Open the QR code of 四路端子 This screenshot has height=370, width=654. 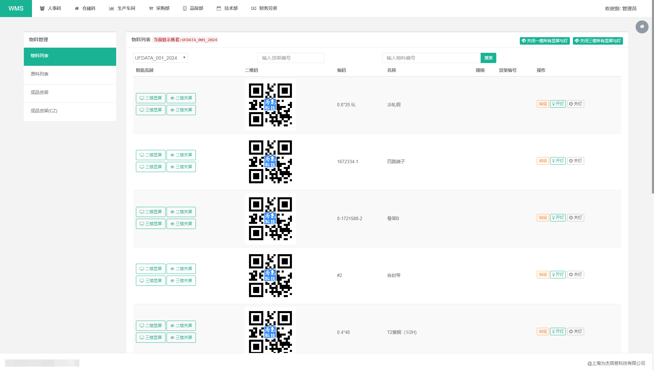point(270,162)
